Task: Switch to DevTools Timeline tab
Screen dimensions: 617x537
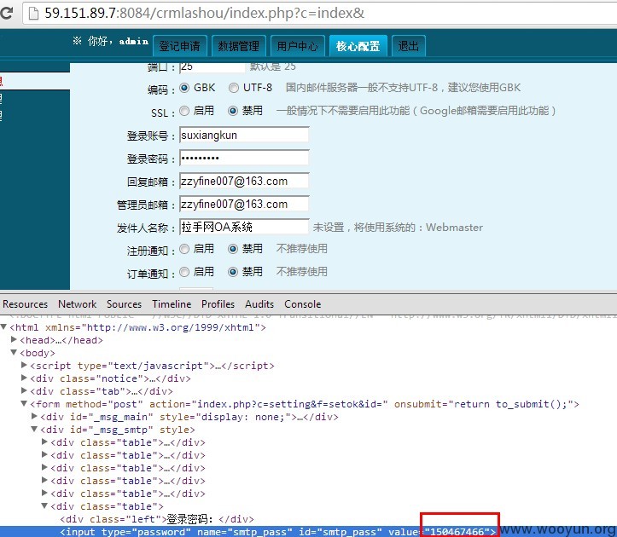Action: [172, 304]
